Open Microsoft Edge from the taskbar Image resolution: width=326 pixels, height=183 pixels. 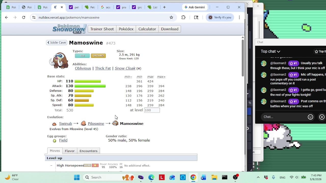click(x=151, y=177)
